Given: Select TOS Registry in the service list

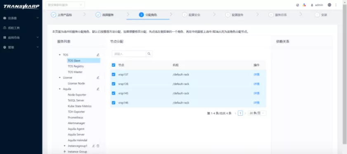Looking at the screenshot, I should [76, 66].
